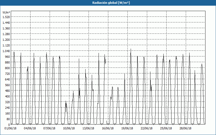Click the 1.280 y-axis value
This screenshot has height=135, width=216.
coord(6,34)
